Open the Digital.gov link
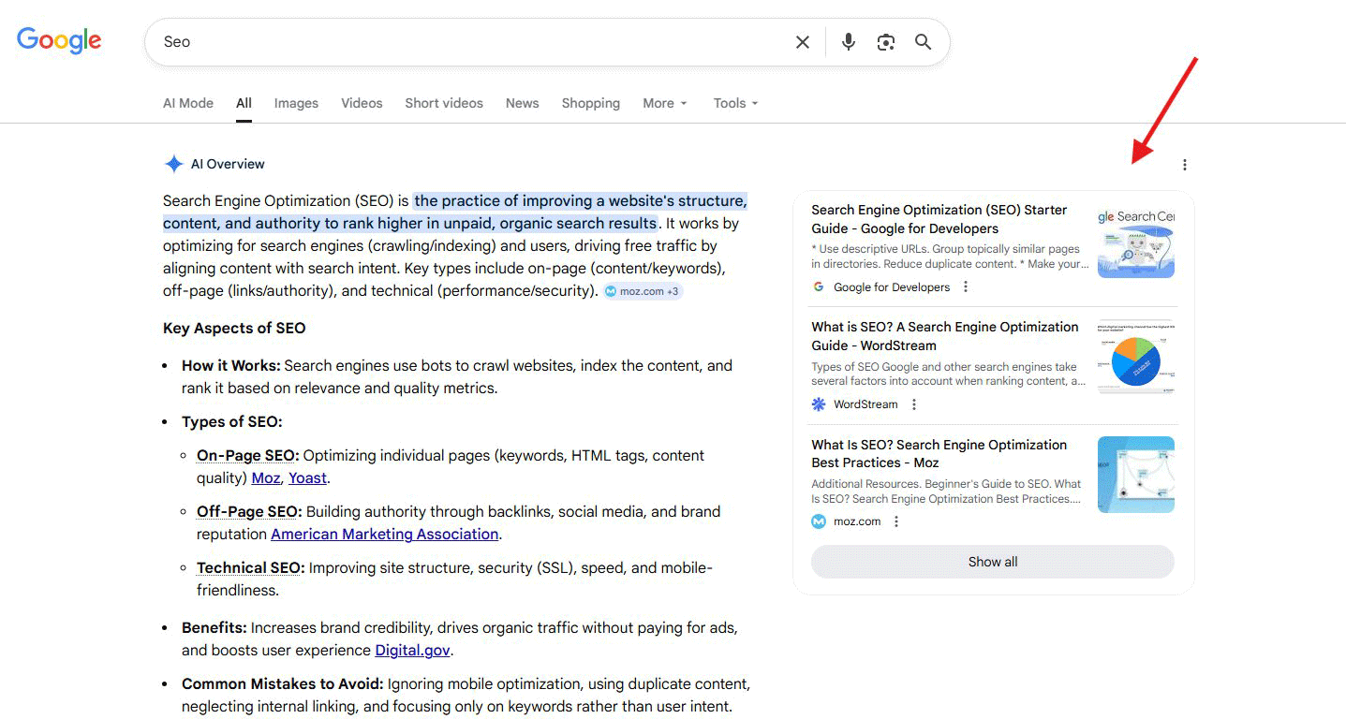Screen dimensions: 1346x719 [x=413, y=650]
